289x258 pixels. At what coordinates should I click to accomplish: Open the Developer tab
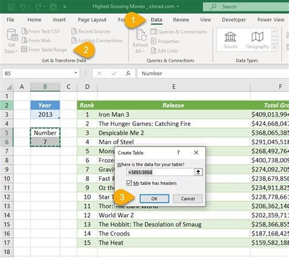(234, 20)
